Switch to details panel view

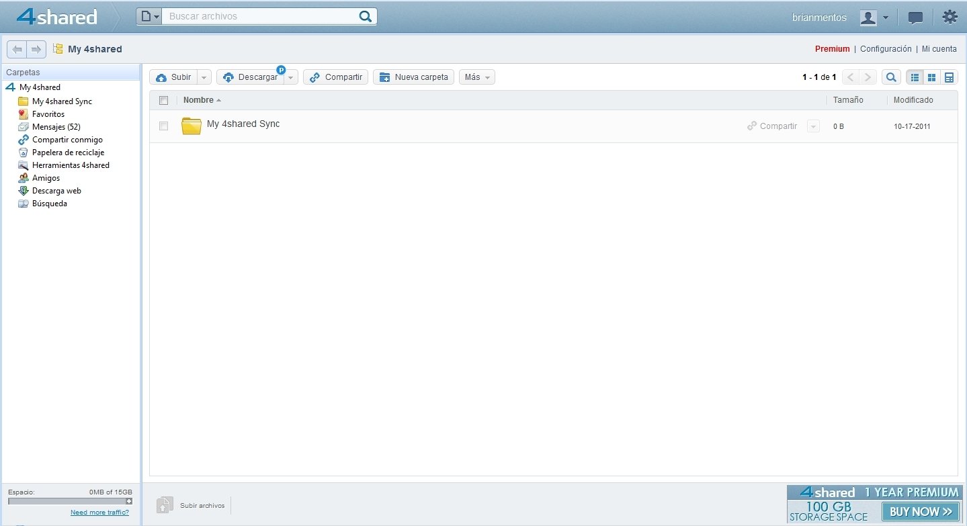[949, 77]
